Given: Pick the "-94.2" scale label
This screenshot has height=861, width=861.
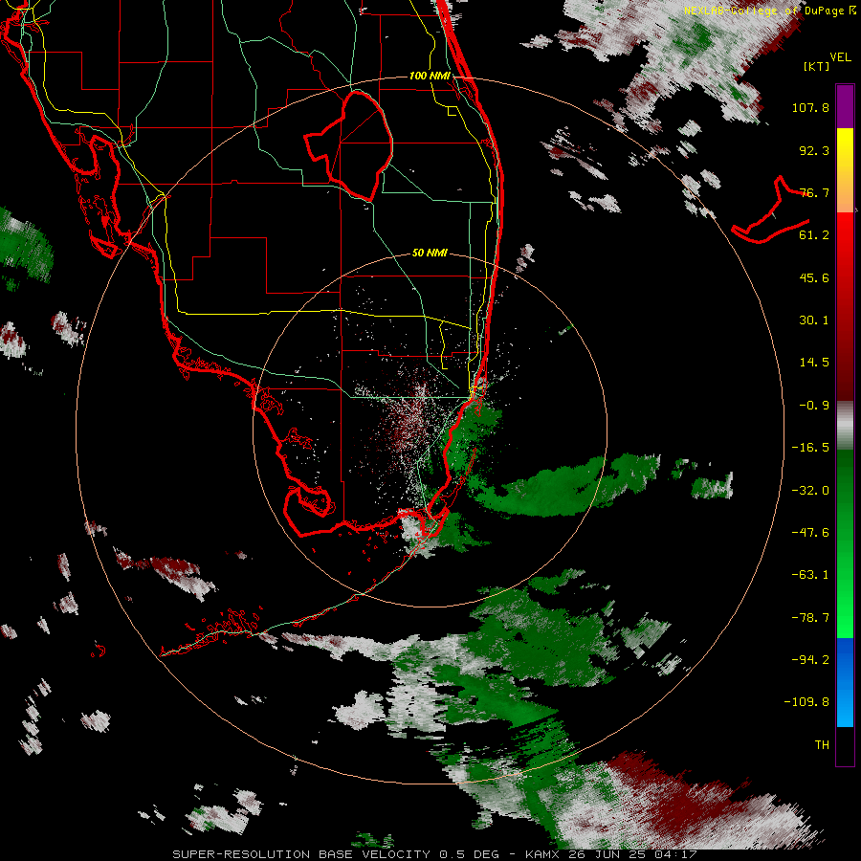Looking at the screenshot, I should [810, 660].
